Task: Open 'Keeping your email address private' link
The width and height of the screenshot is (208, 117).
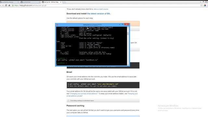Action: 102,95
